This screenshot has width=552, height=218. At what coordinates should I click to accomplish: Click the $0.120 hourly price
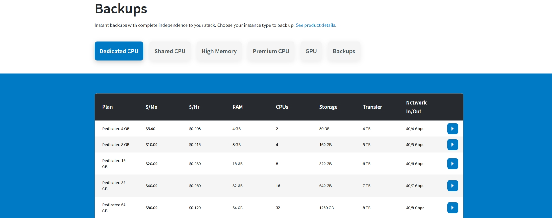(195, 208)
